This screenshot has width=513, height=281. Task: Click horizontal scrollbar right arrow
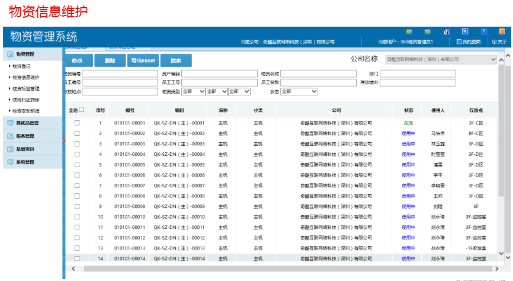point(496,269)
